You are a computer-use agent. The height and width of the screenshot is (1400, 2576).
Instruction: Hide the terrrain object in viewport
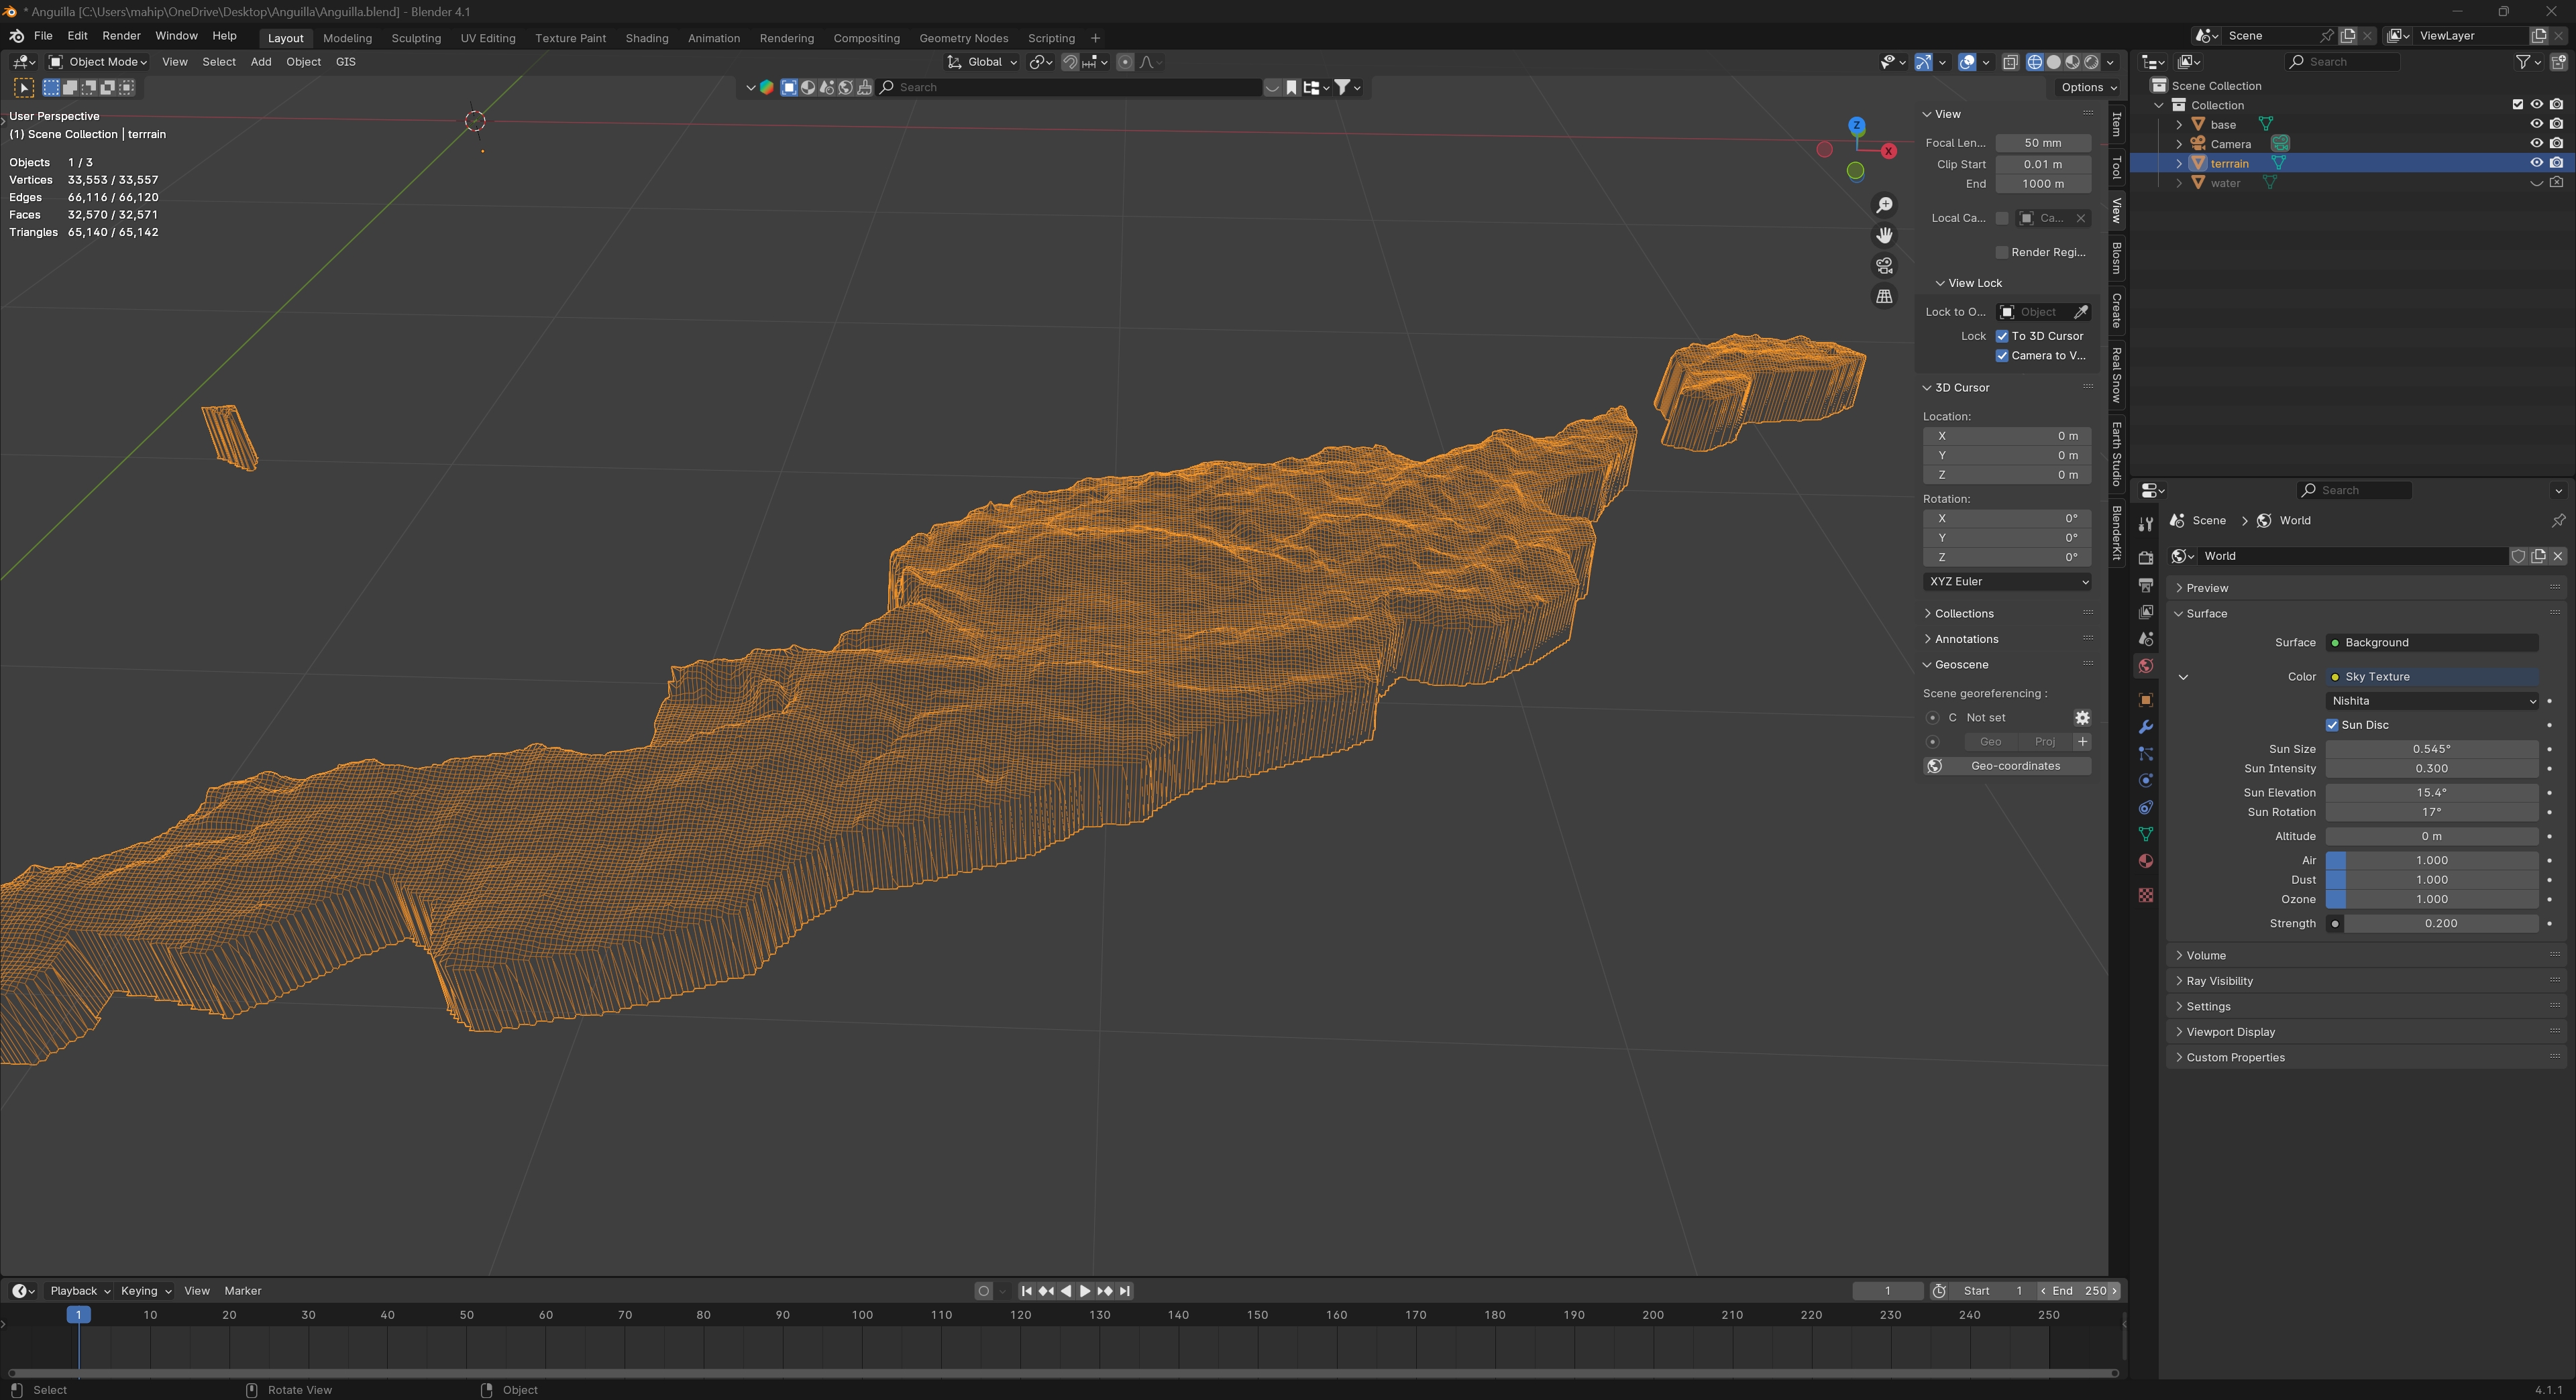point(2536,163)
